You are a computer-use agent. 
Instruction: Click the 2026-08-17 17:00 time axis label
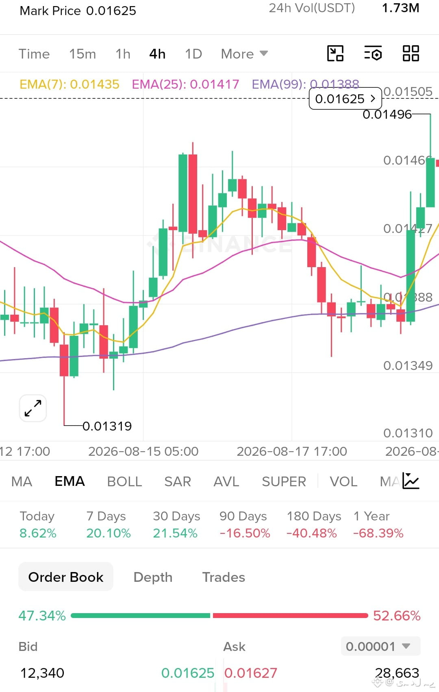pyautogui.click(x=292, y=451)
